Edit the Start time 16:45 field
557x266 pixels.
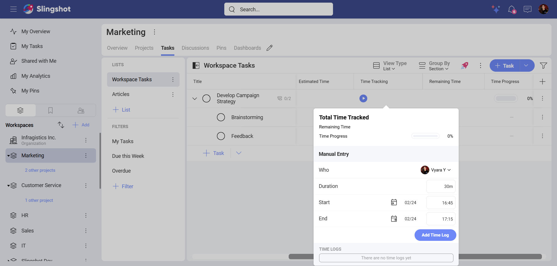(x=441, y=203)
